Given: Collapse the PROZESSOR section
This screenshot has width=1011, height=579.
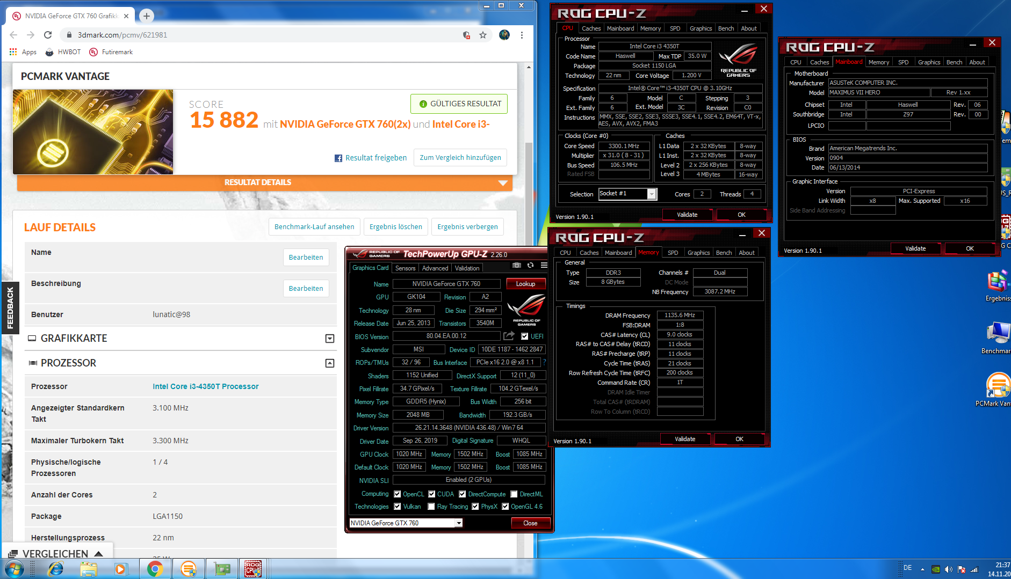Looking at the screenshot, I should (330, 363).
